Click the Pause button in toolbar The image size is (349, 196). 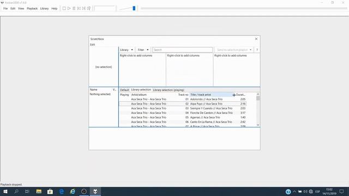tap(74, 9)
